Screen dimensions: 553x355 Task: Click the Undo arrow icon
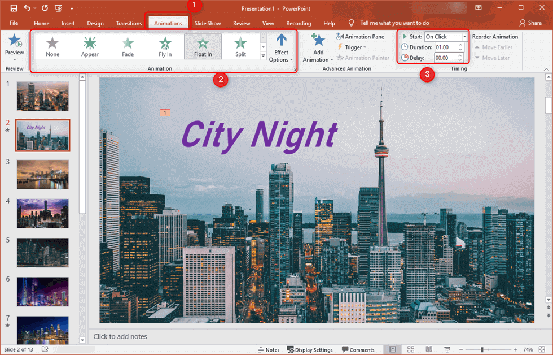tap(27, 8)
